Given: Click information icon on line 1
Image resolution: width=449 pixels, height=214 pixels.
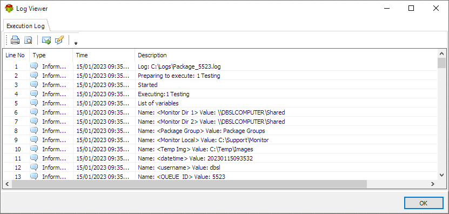Looking at the screenshot, I should pos(34,66).
